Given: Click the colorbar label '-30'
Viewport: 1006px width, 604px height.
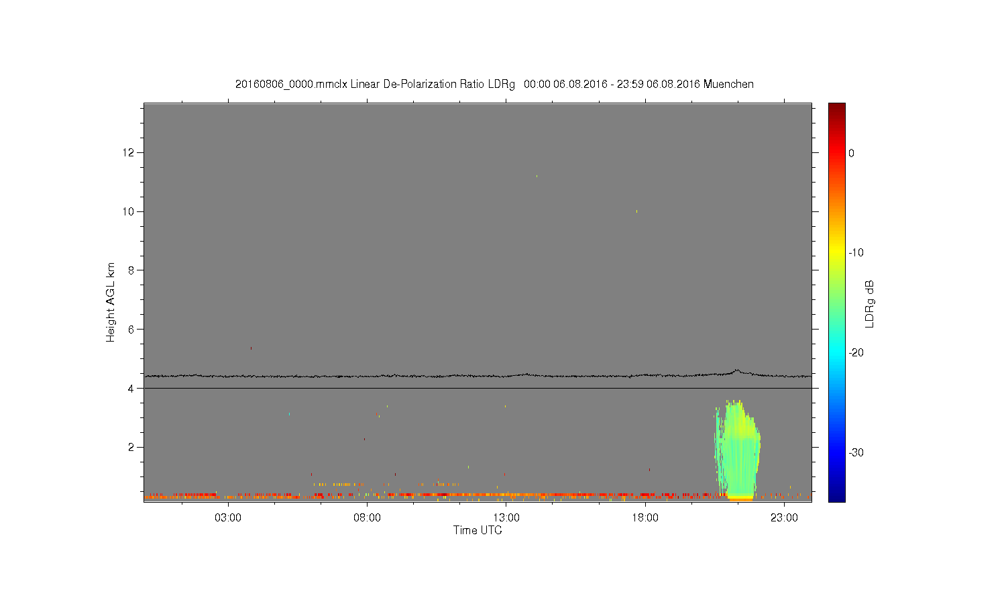Looking at the screenshot, I should pos(856,453).
